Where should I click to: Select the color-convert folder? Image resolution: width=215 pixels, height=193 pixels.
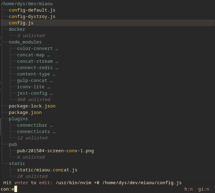click(35, 48)
